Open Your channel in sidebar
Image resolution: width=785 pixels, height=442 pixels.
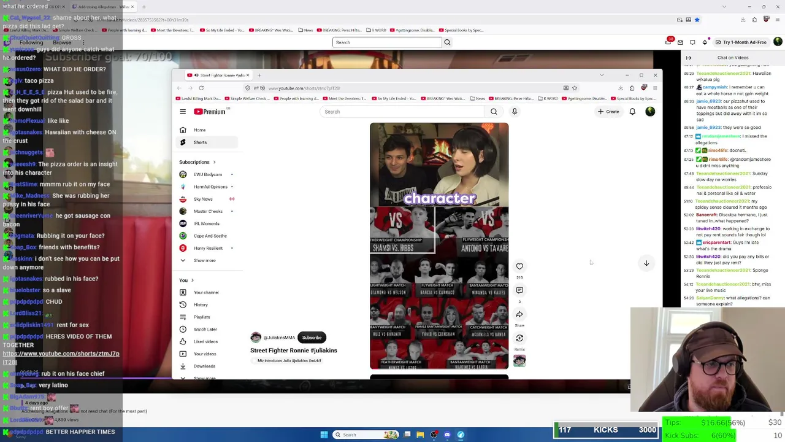point(206,292)
